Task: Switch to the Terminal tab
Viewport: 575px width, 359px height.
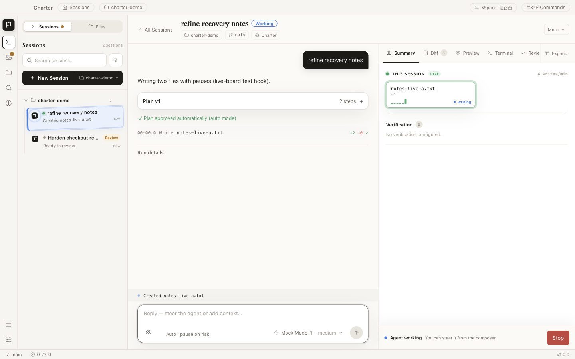Action: click(500, 53)
